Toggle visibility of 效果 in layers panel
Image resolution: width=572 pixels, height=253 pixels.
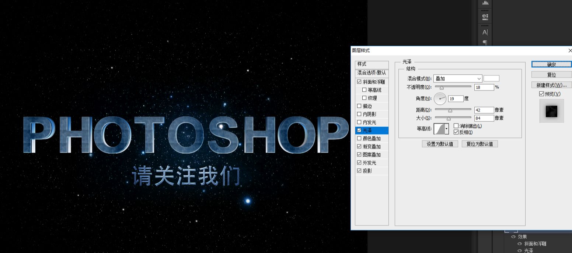[x=513, y=237]
